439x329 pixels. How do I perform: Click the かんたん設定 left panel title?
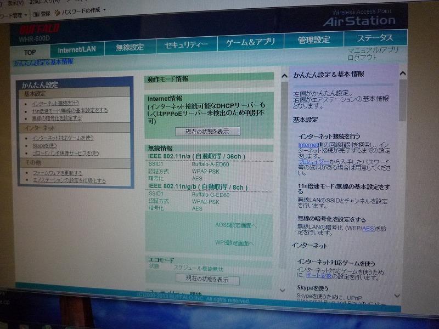click(40, 85)
